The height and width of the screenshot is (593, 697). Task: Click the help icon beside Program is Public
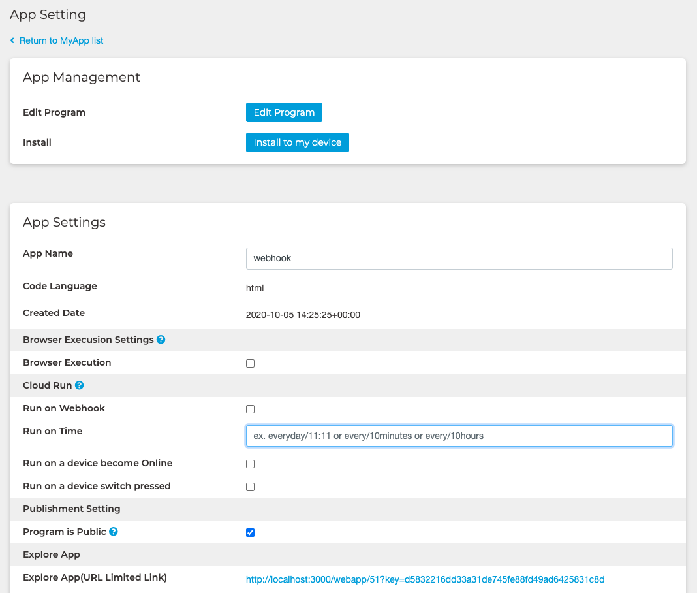114,532
